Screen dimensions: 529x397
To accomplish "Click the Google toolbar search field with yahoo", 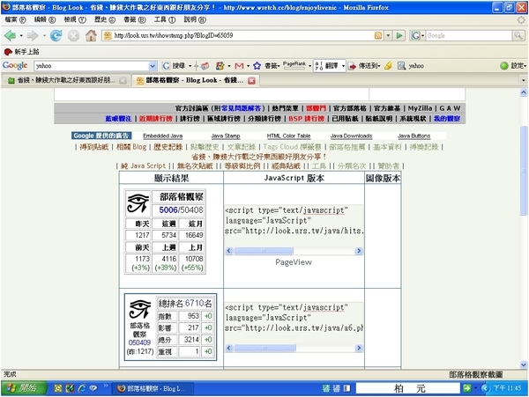I will coord(91,66).
